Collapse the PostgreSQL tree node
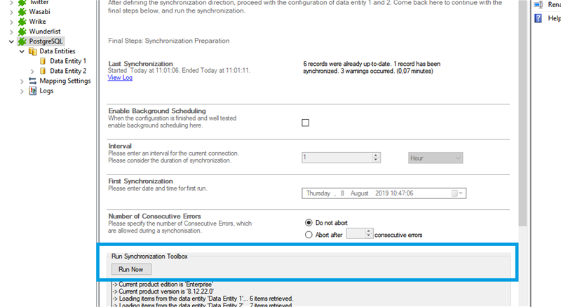 coord(11,41)
